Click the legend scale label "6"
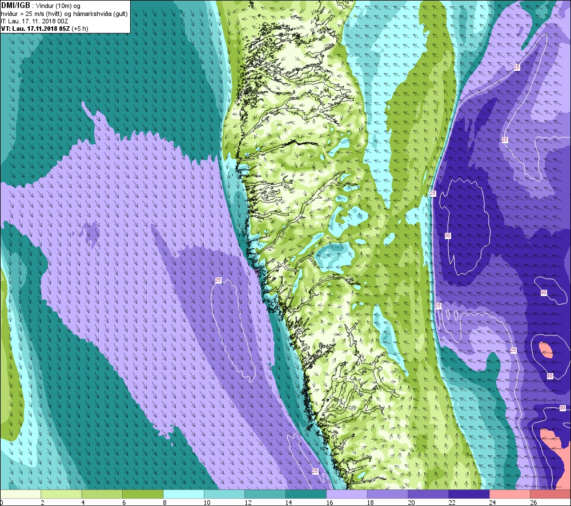 tap(124, 503)
